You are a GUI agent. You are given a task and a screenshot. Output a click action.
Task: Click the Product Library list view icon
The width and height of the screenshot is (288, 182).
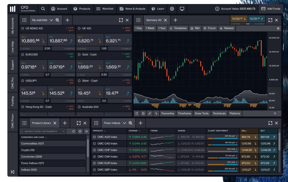[87, 131]
